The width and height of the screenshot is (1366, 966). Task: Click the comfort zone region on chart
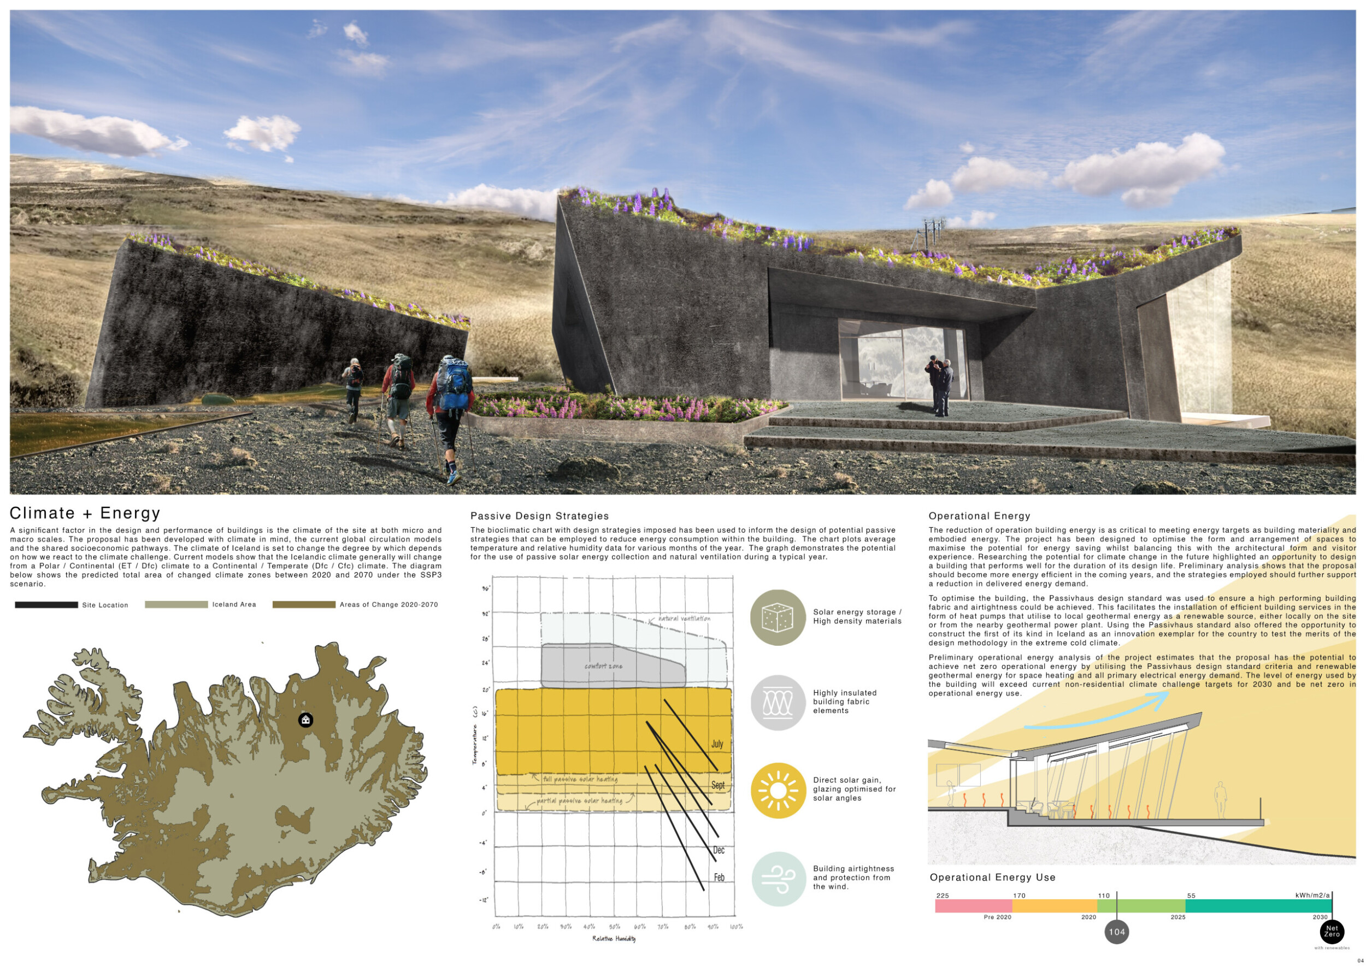pos(604,665)
